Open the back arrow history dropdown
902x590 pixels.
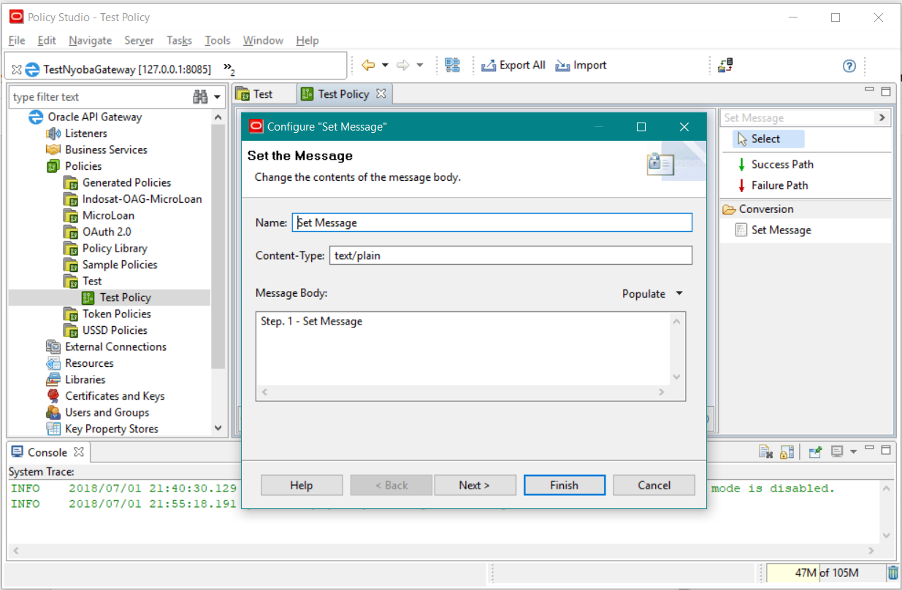pyautogui.click(x=385, y=66)
